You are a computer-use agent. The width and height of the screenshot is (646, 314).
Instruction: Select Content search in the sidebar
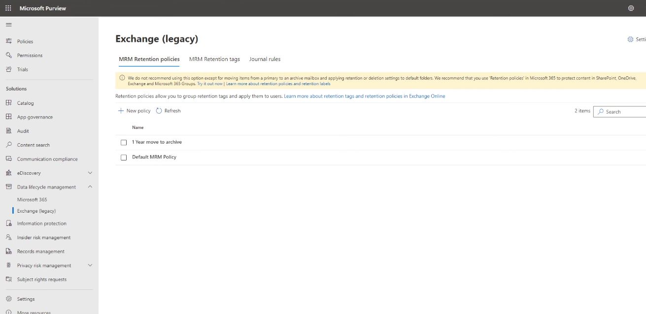[x=34, y=145]
